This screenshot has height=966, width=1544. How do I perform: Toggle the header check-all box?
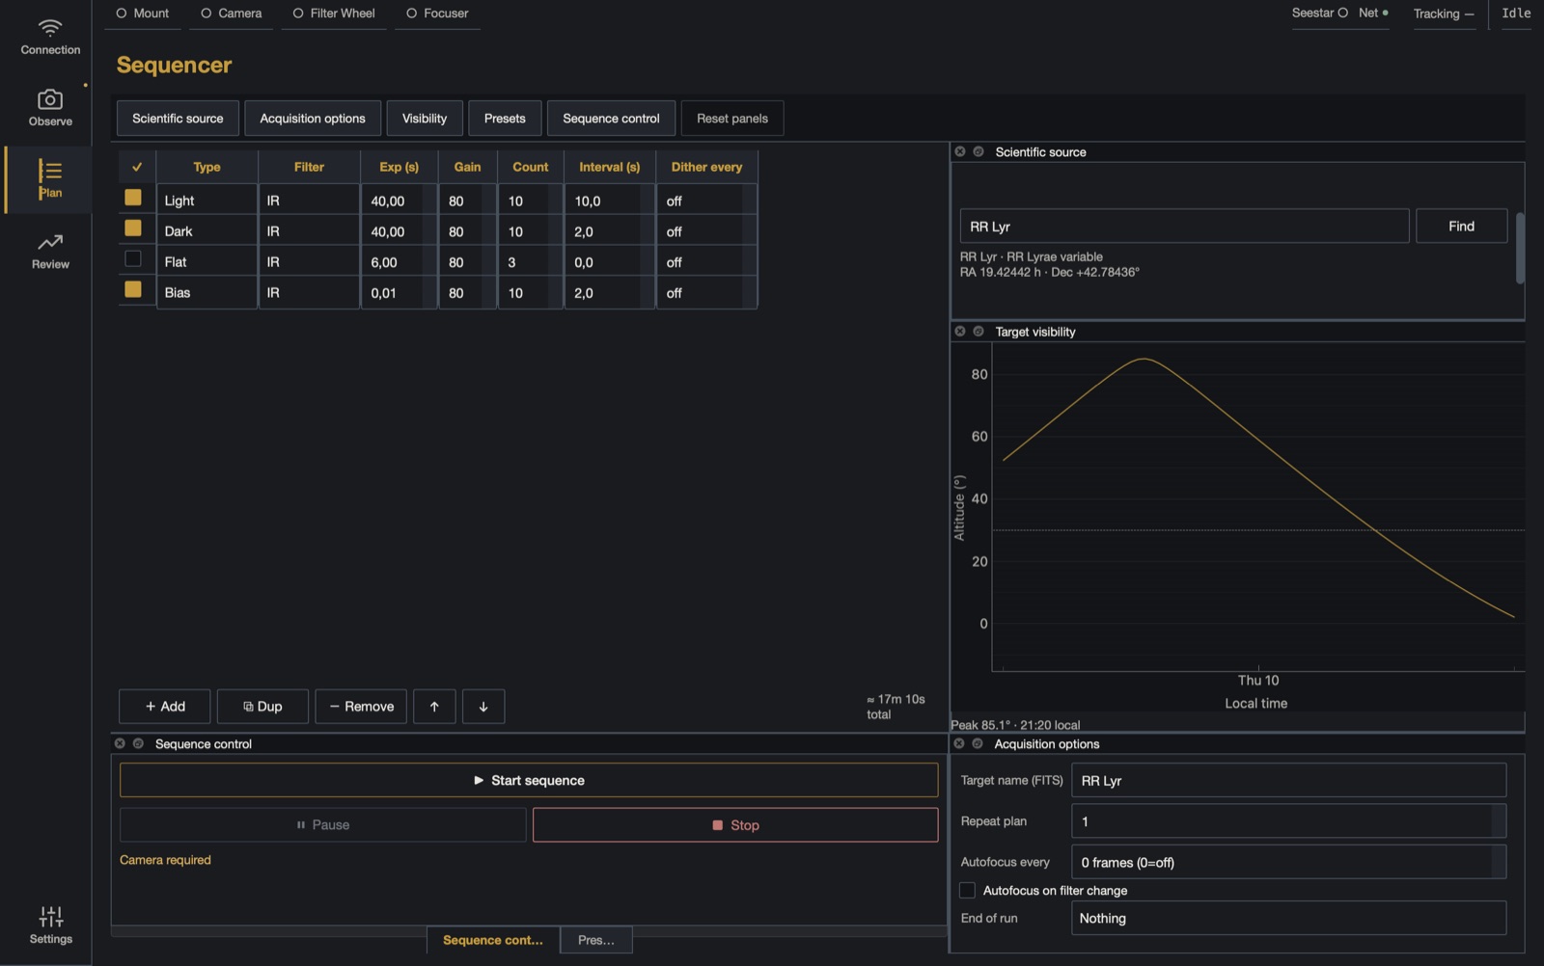point(137,167)
